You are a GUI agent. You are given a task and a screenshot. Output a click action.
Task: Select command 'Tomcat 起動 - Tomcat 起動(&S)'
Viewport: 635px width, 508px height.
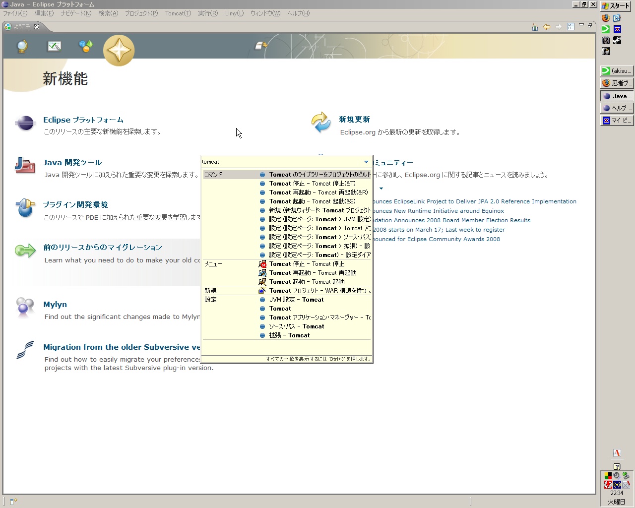(312, 201)
